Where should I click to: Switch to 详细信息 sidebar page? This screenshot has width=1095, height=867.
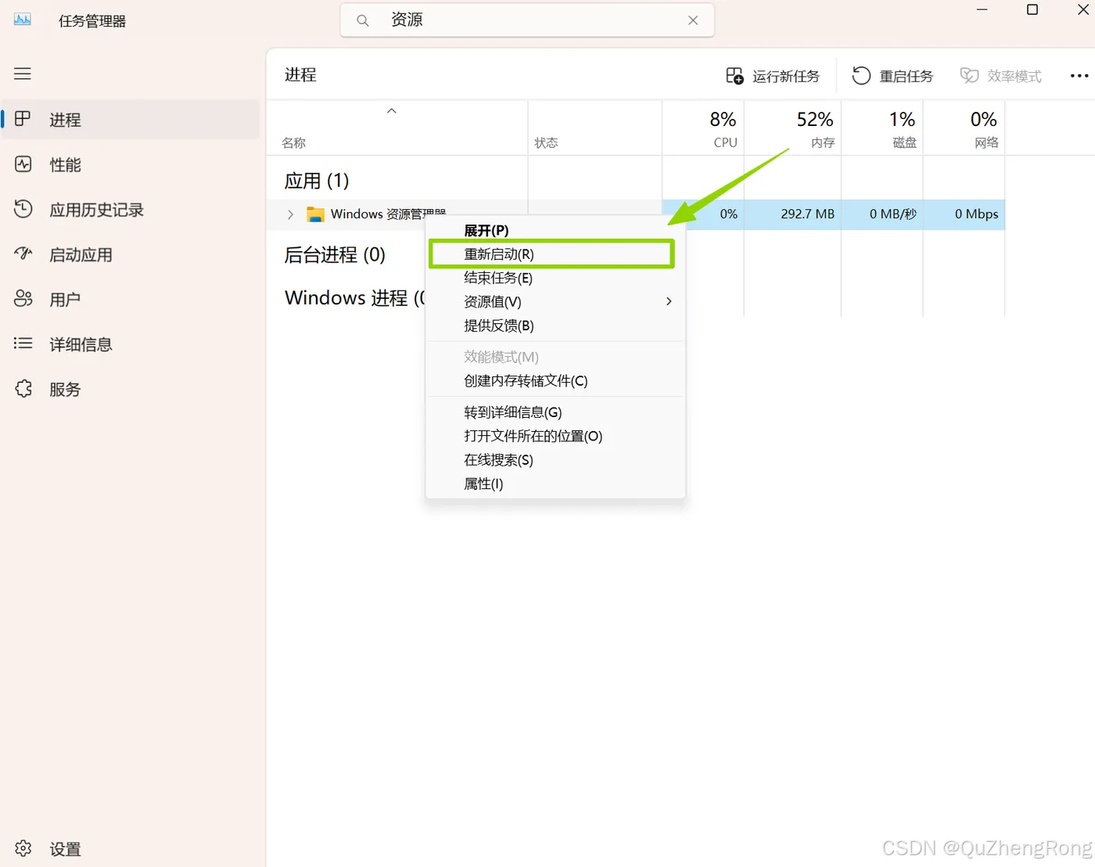[131, 344]
